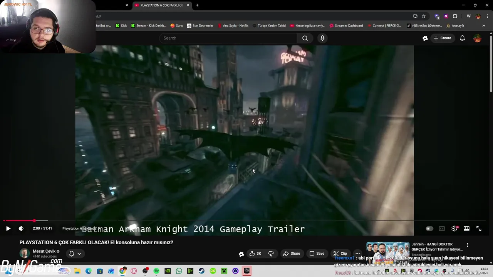Open the player settings gear
Screen dimensions: 493x277
tap(454, 229)
